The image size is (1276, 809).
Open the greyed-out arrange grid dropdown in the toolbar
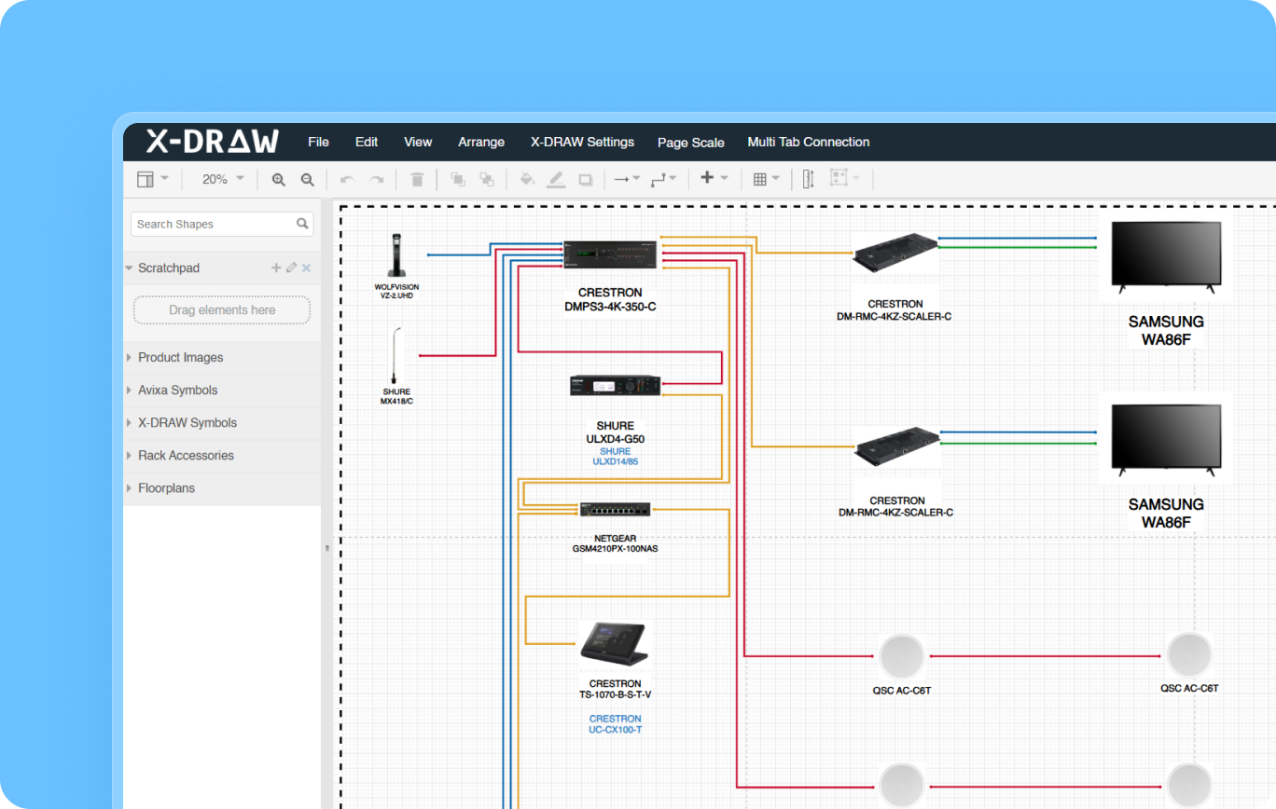point(845,179)
